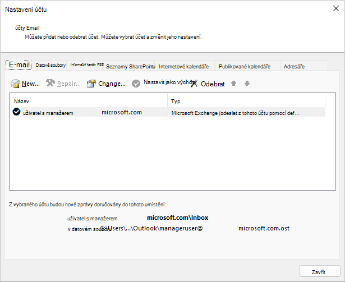Click the Odebrat button label
The height and width of the screenshot is (282, 345).
[213, 84]
